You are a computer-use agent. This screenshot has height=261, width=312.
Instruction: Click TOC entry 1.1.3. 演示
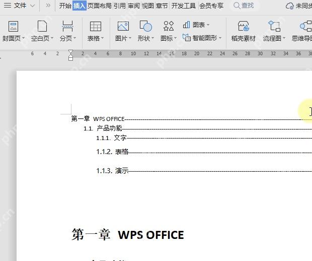point(112,171)
